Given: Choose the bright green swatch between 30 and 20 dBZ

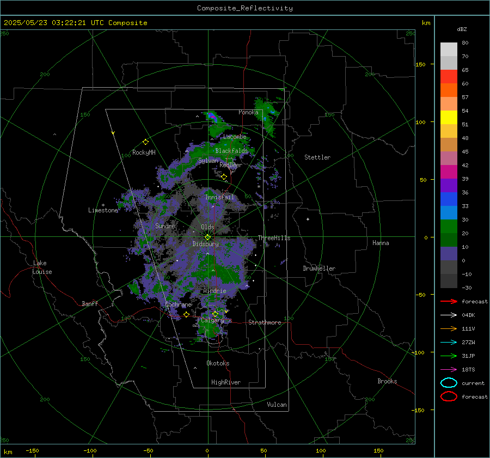Looking at the screenshot, I should 449,227.
